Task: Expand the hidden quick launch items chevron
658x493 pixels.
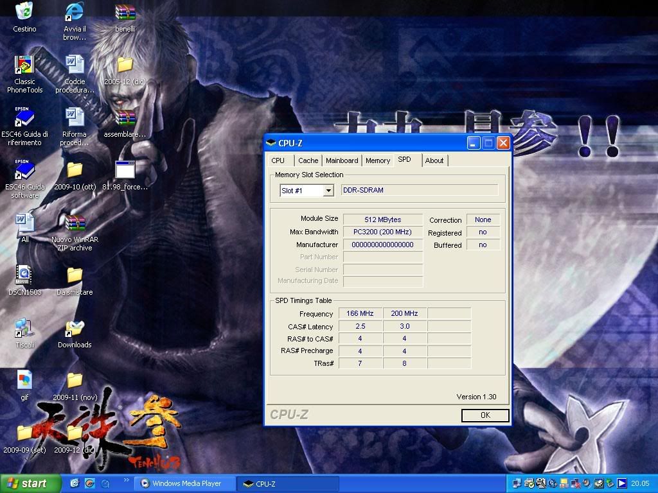Action: pyautogui.click(x=127, y=480)
